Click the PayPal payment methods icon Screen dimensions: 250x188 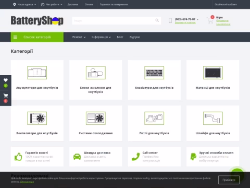tap(193, 157)
